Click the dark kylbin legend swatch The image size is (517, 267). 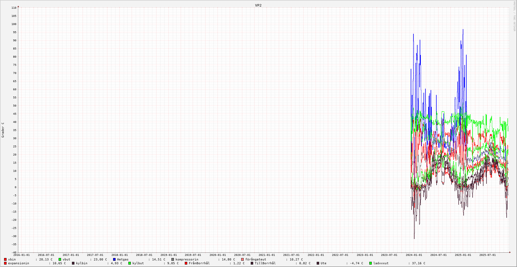(x=73, y=263)
